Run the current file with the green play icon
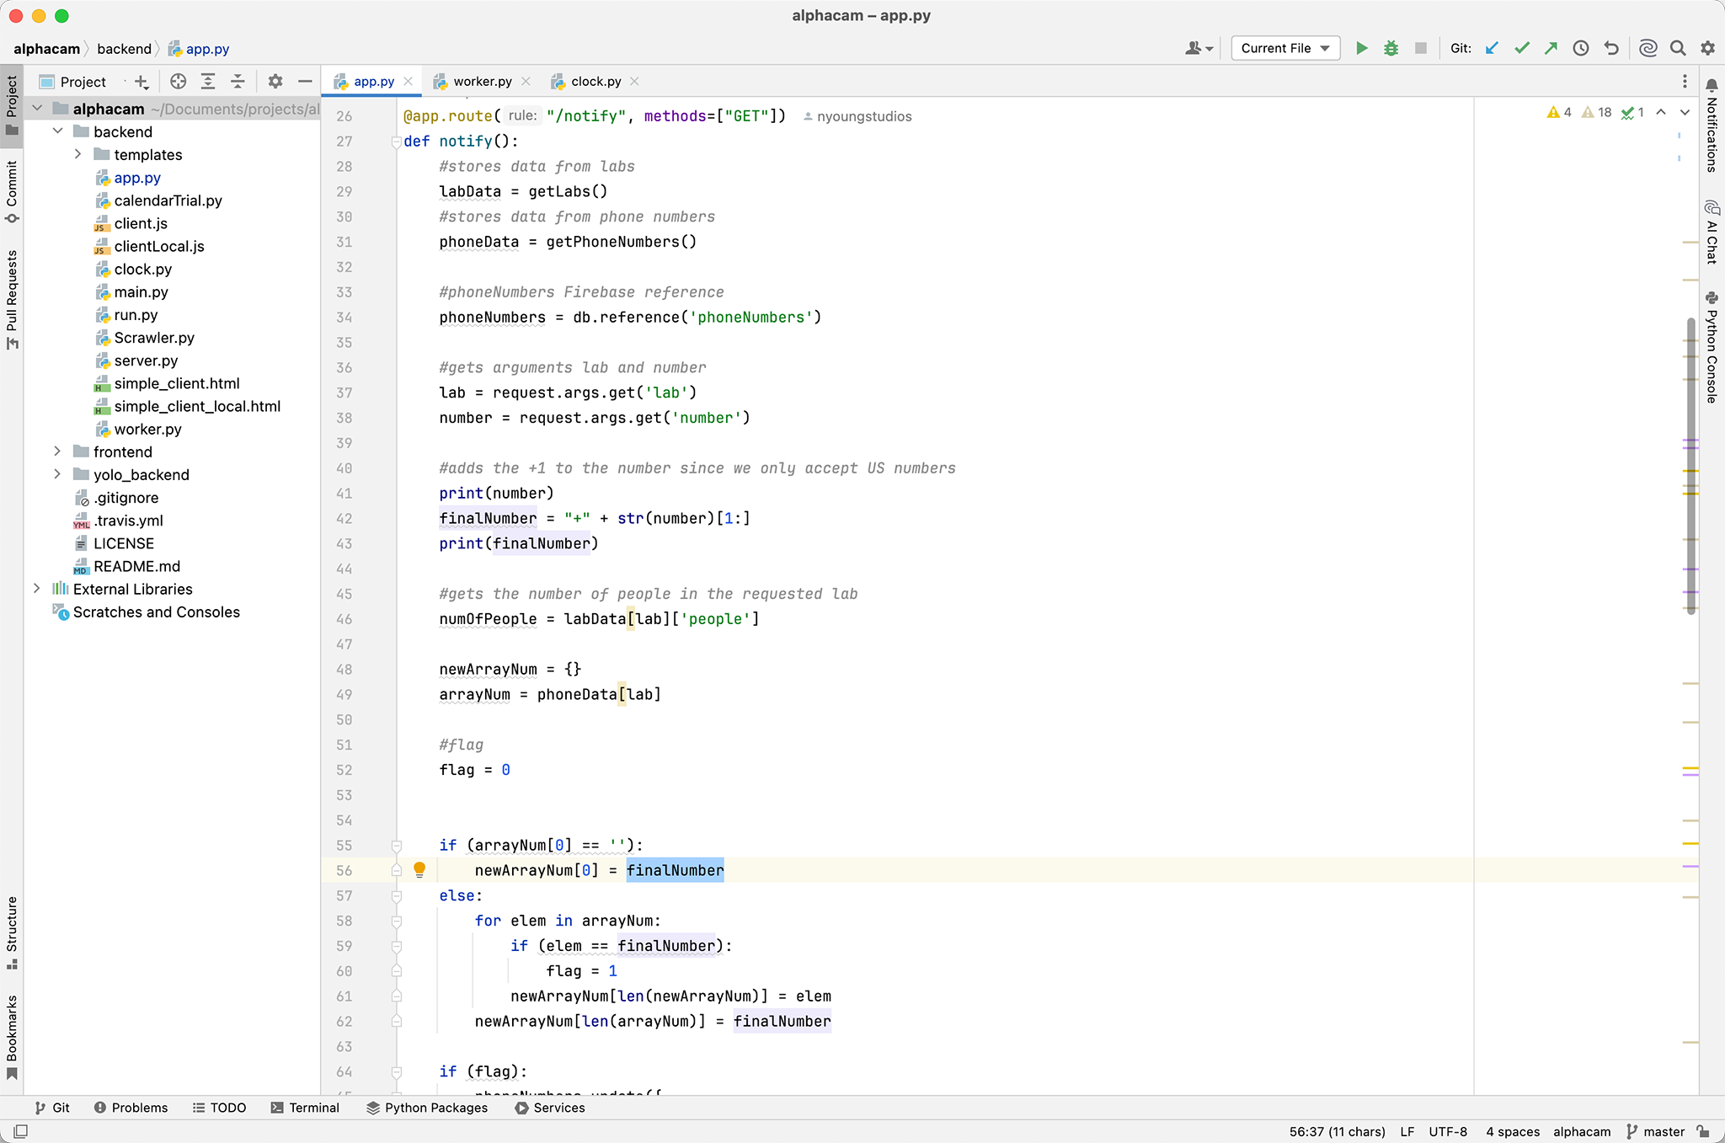This screenshot has height=1143, width=1725. 1361,48
